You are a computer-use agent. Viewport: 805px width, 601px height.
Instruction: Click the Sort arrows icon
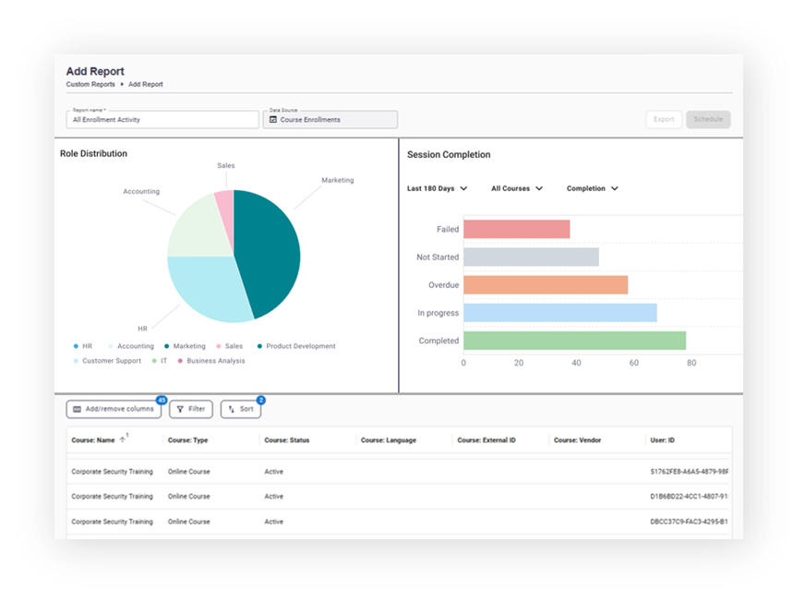232,409
